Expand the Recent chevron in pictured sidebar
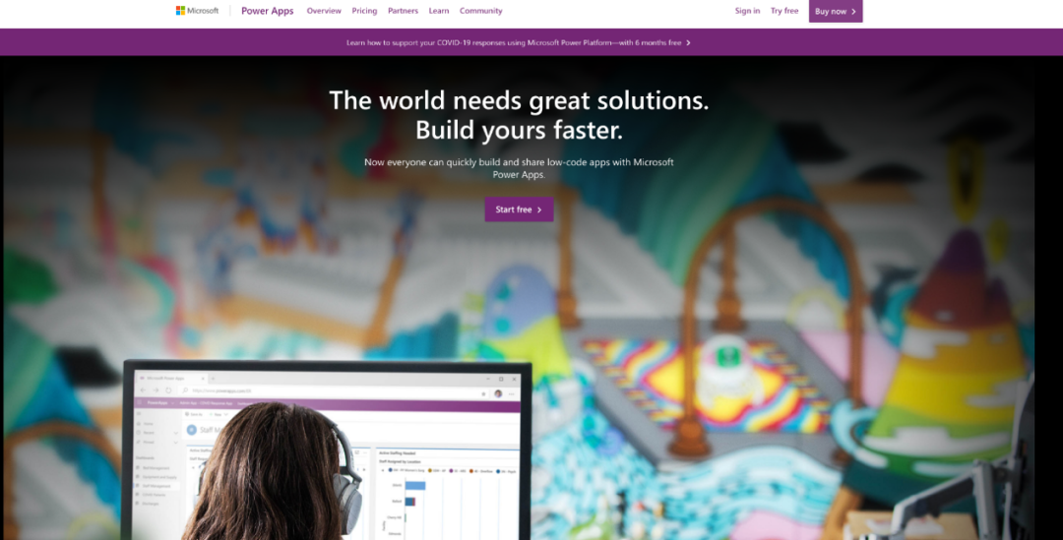1063x540 pixels. [175, 433]
